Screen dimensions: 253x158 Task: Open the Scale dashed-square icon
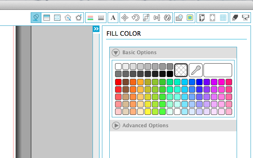146,18
